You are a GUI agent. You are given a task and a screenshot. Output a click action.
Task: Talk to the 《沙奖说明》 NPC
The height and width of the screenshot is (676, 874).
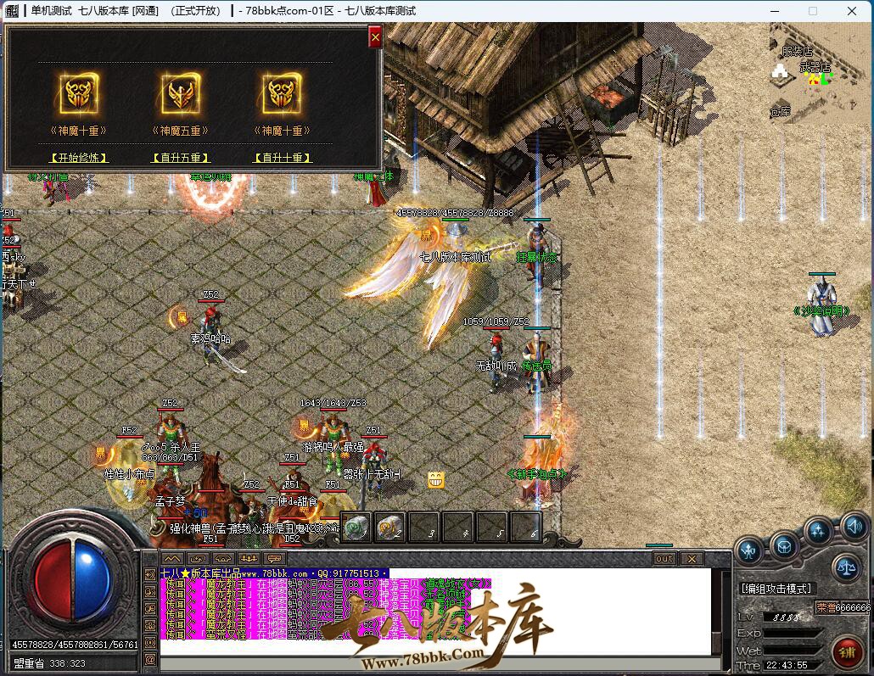tap(821, 305)
